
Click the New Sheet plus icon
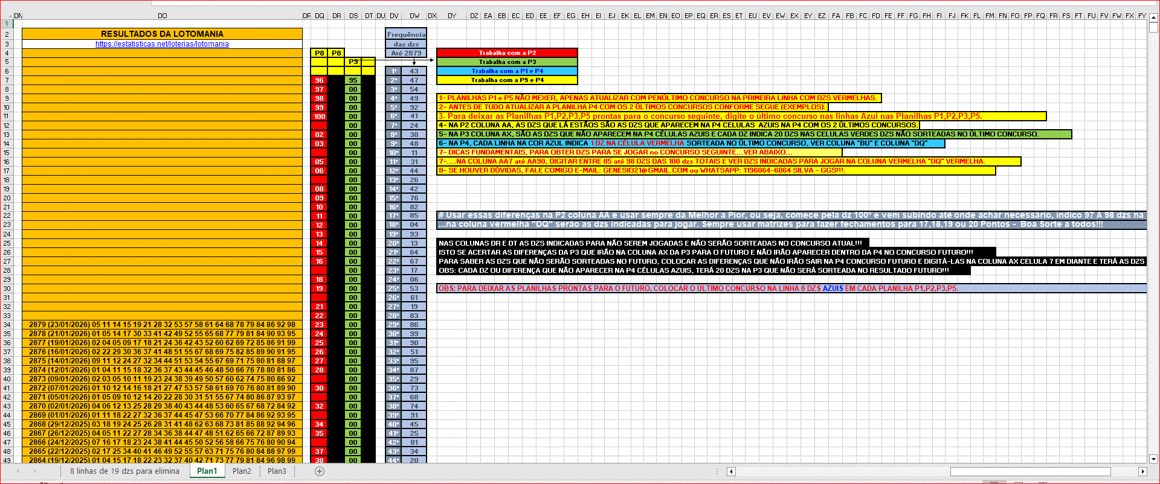320,471
